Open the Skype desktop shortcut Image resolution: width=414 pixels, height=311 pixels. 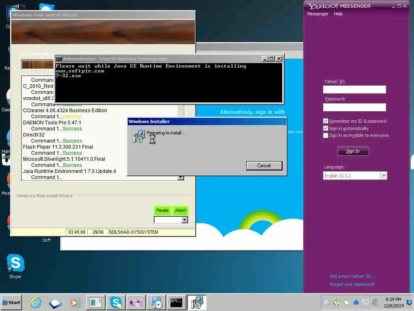point(15,266)
